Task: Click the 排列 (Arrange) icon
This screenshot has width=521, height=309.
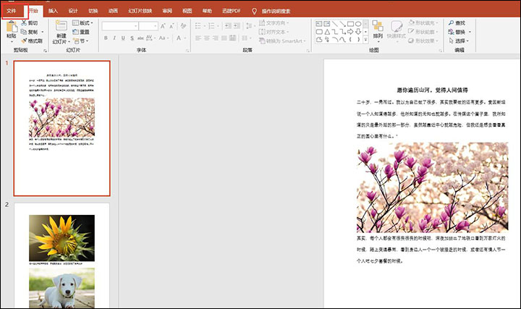Action: 378,27
